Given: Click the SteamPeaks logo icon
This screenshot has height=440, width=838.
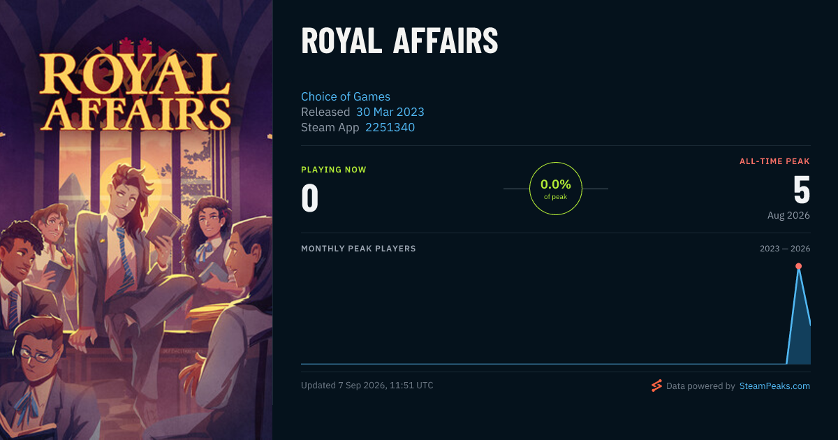Looking at the screenshot, I should (x=656, y=386).
